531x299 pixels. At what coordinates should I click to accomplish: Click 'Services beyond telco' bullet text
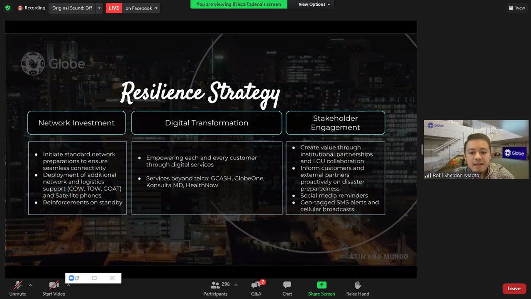click(x=205, y=181)
